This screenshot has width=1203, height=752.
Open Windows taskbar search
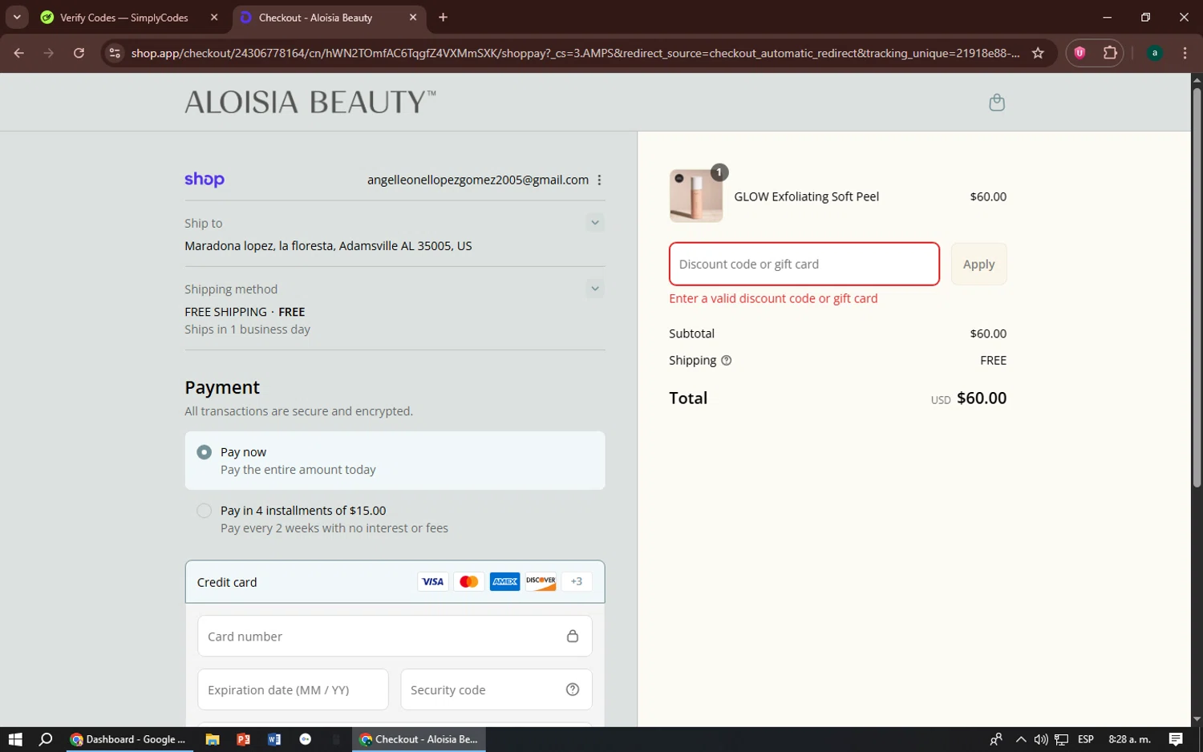[46, 739]
